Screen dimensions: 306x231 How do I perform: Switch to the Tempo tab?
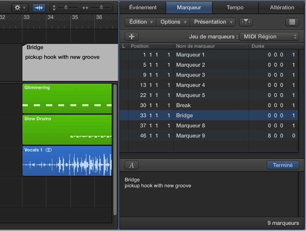pyautogui.click(x=235, y=7)
